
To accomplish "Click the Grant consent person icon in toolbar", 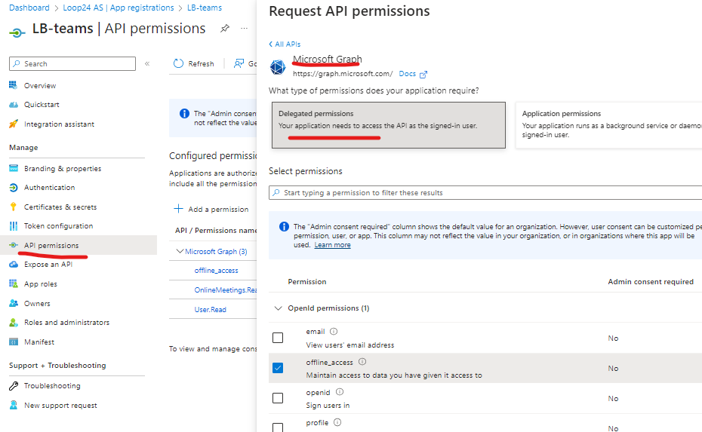I will point(239,63).
